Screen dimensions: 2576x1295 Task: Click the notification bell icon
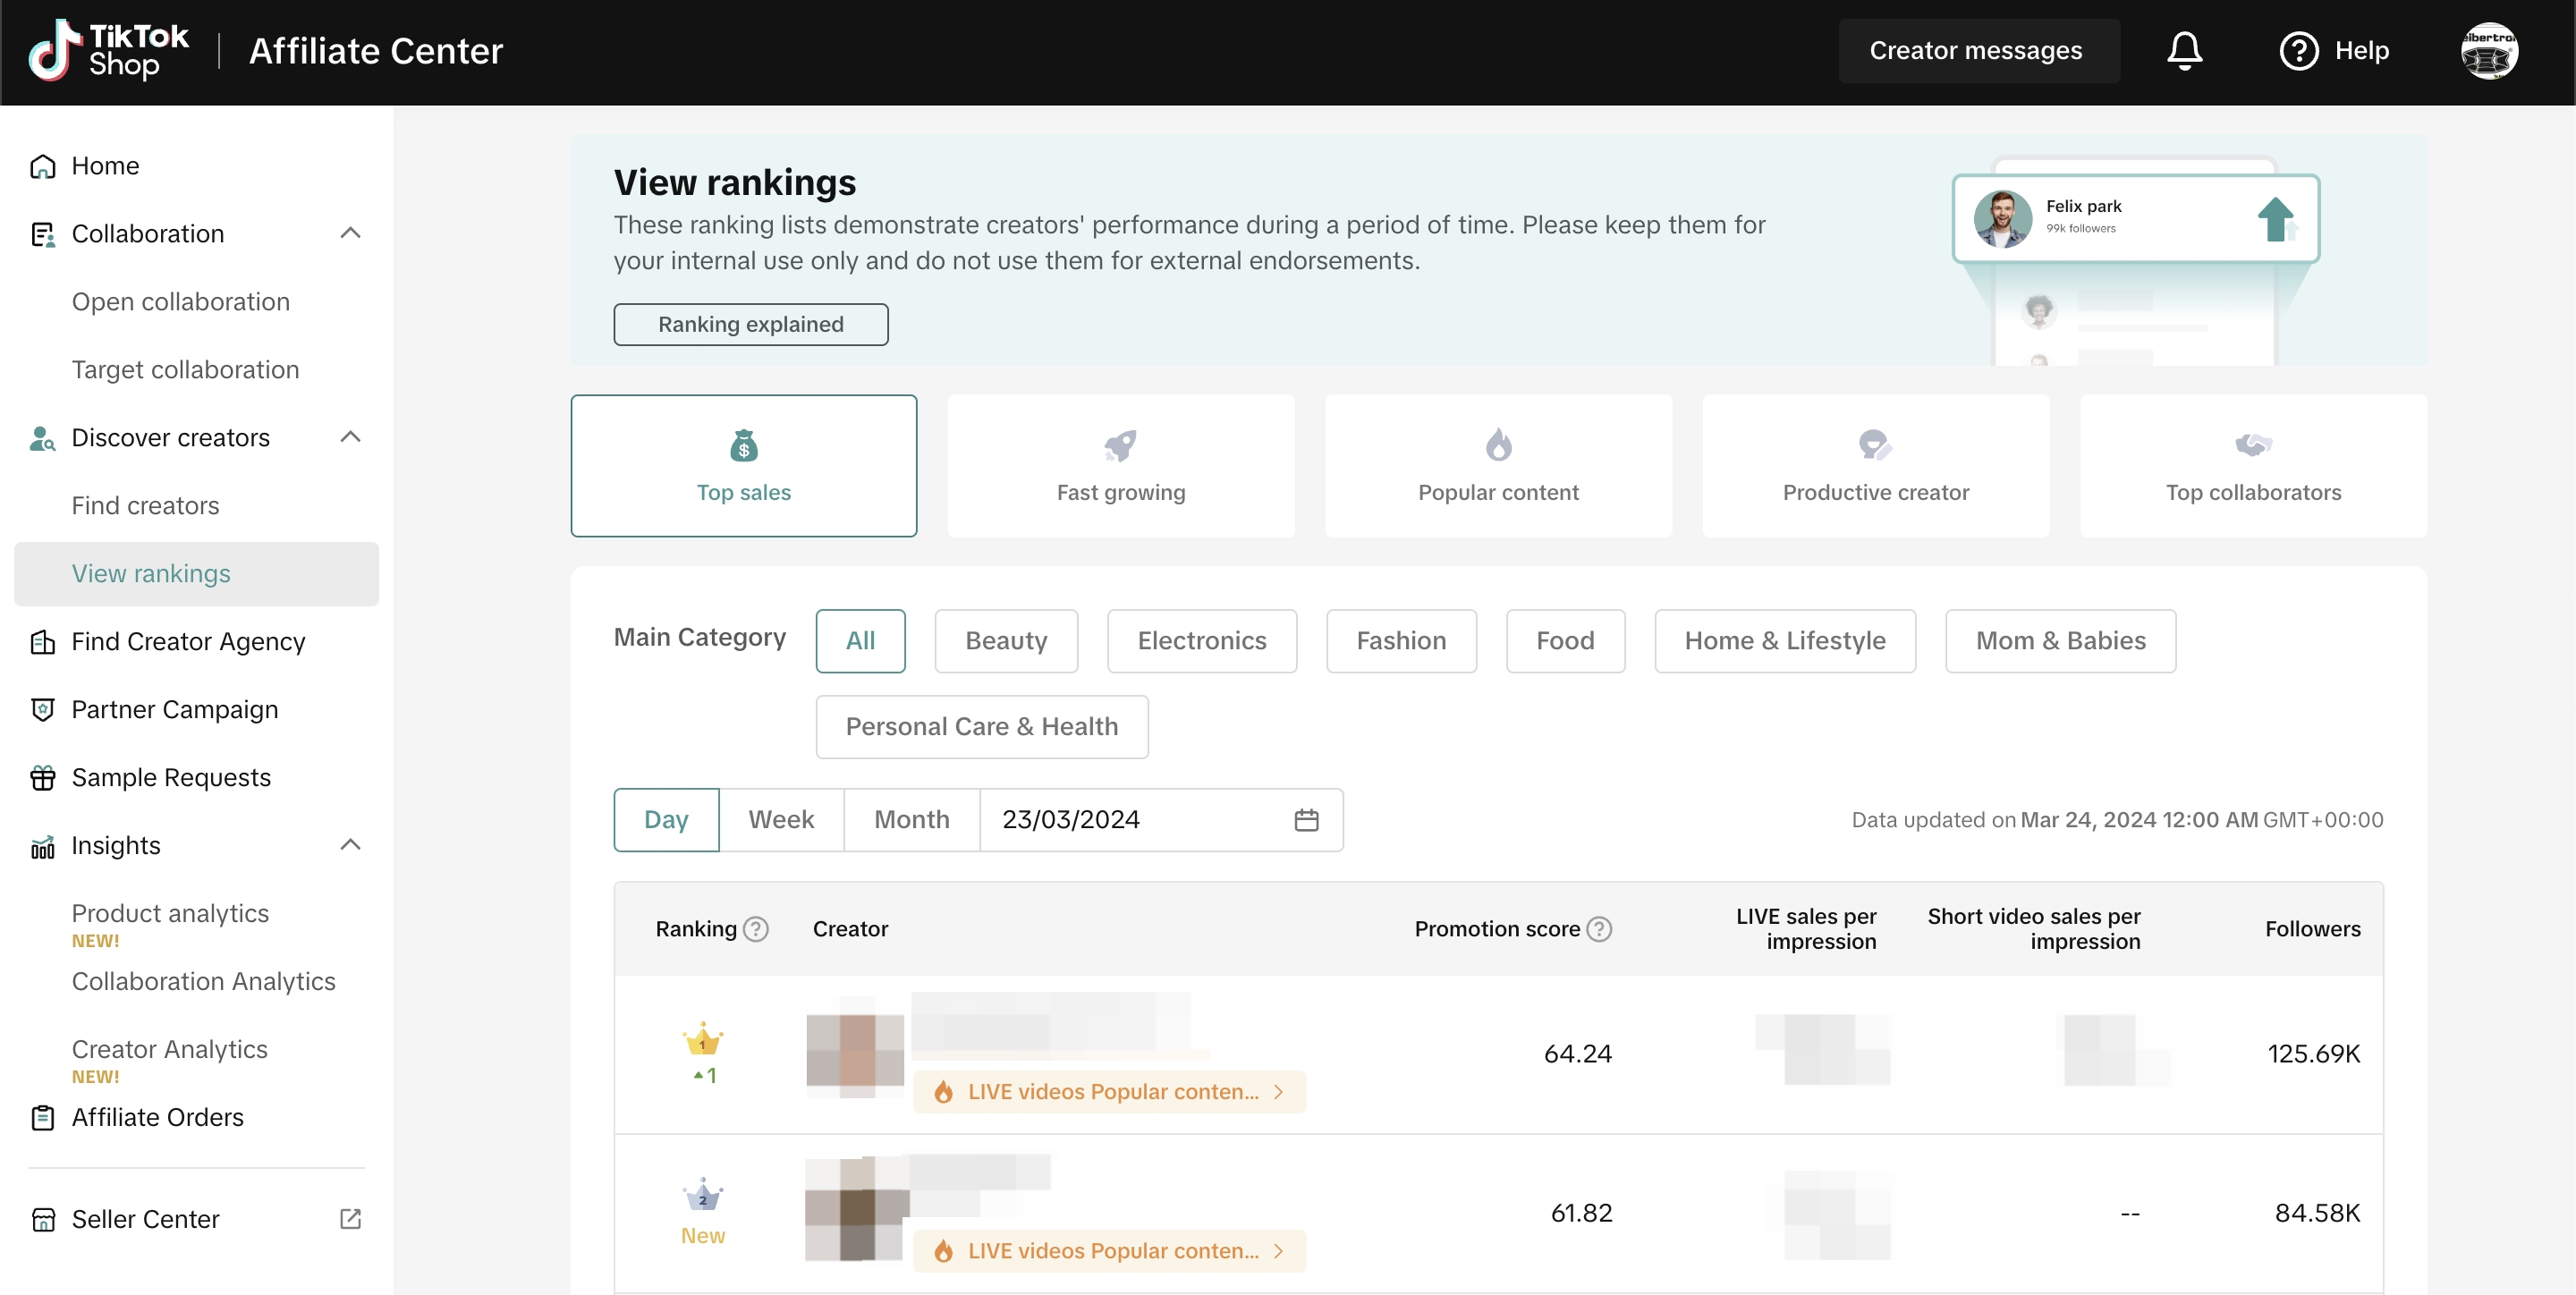2184,50
